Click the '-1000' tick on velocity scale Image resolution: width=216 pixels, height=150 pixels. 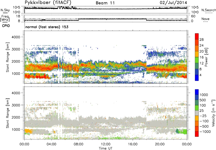(x=205, y=132)
